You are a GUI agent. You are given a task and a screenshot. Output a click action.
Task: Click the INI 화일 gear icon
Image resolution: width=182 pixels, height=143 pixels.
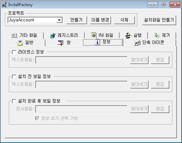pos(94,35)
